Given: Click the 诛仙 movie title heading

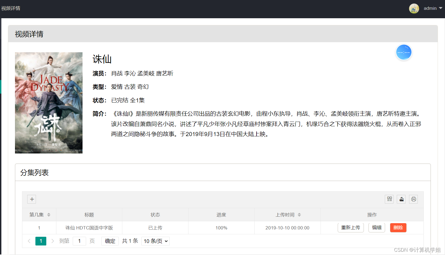Looking at the screenshot, I should [x=102, y=59].
